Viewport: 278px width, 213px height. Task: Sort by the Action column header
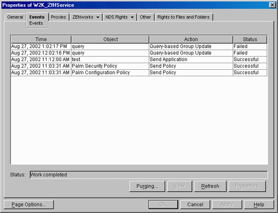coord(191,39)
